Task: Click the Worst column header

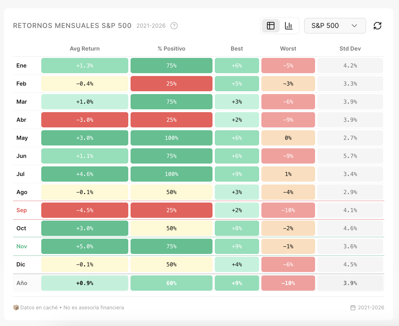Action: [288, 49]
